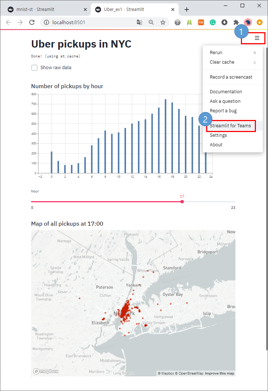The image size is (268, 391).
Task: Choose Ask a question
Action: (x=233, y=101)
